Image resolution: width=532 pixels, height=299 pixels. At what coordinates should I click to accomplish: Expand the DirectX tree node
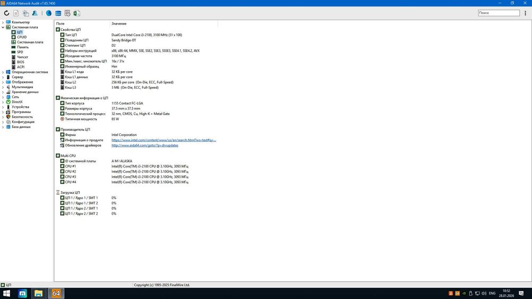coord(3,102)
